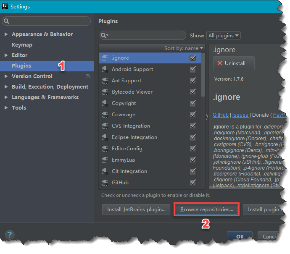Click the Coverage plugin icon
The height and width of the screenshot is (254, 290).
(105, 115)
